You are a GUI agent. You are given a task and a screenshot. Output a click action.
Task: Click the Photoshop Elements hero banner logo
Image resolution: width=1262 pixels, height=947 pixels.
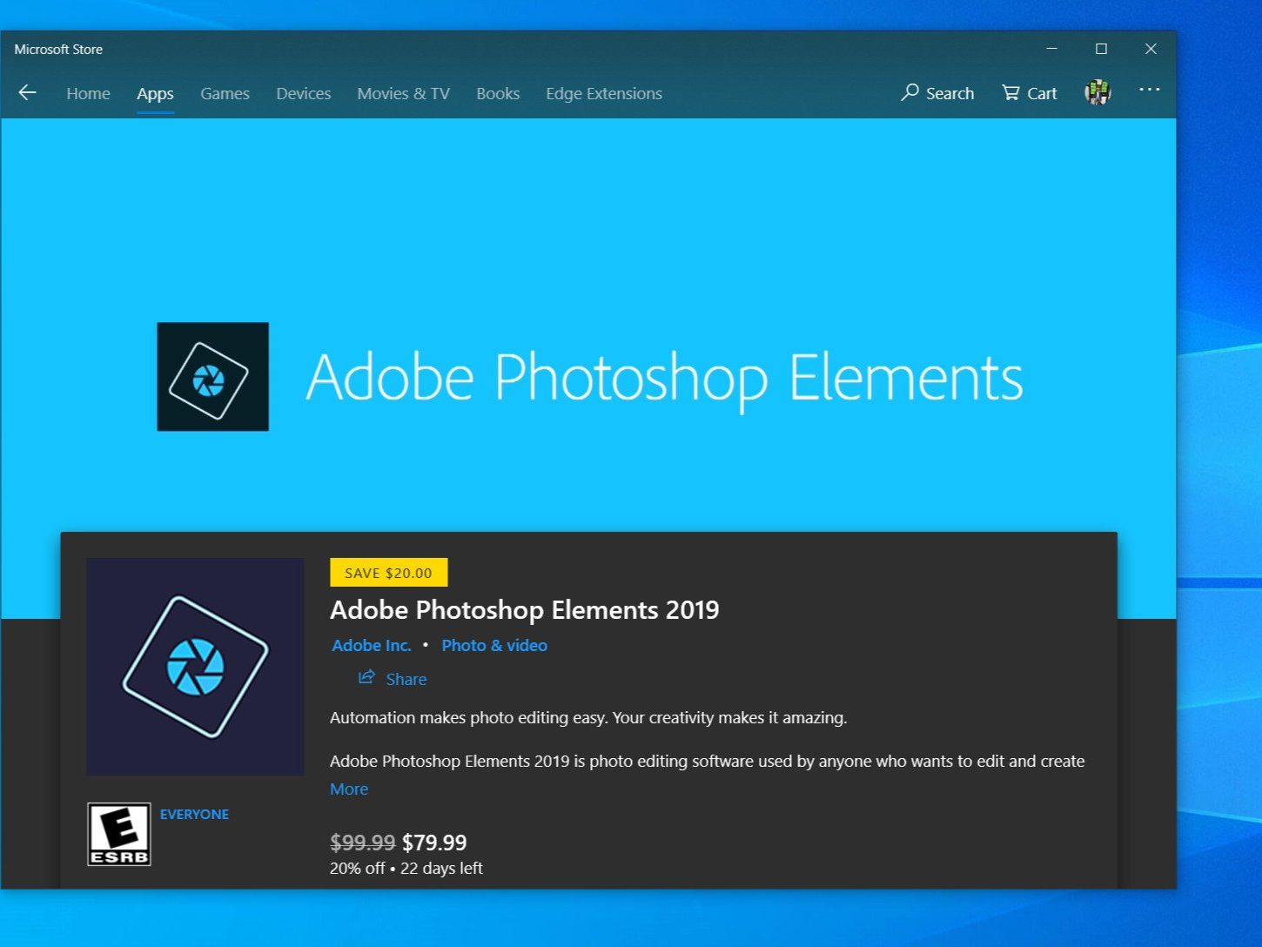pos(212,377)
